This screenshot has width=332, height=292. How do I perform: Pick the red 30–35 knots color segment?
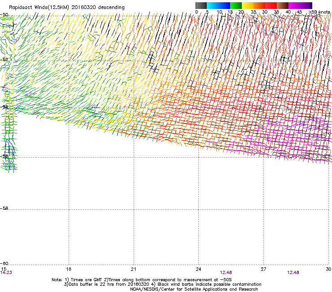coord(271,5)
